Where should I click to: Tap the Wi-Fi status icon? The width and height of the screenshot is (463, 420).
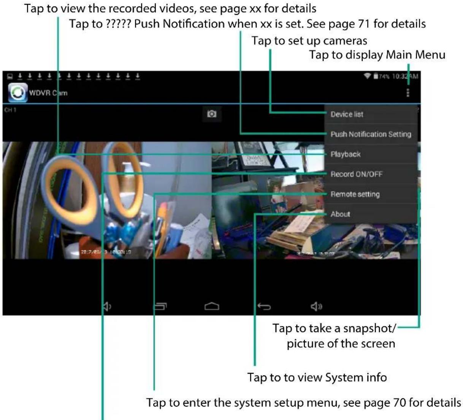coord(367,76)
